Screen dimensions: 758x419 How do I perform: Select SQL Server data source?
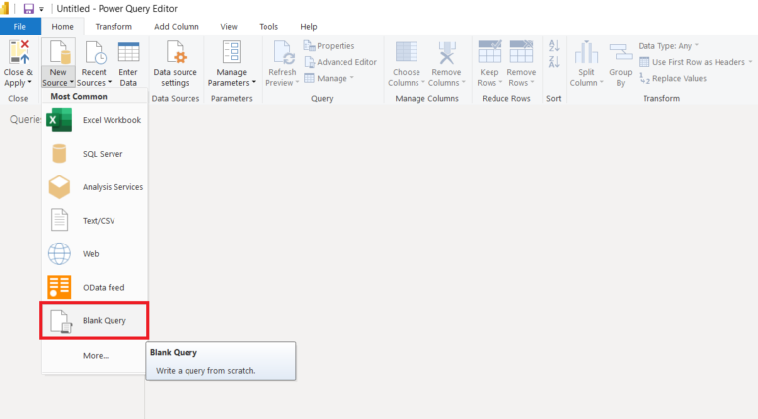click(x=95, y=154)
